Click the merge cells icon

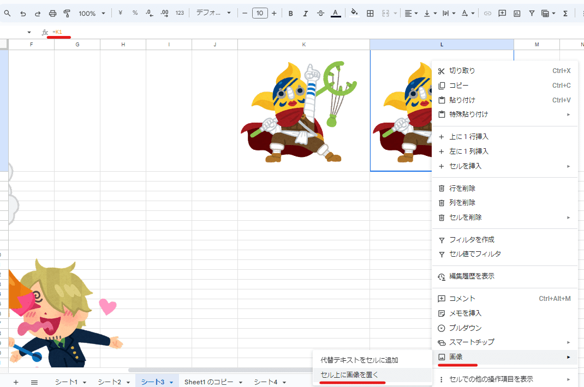pyautogui.click(x=385, y=14)
